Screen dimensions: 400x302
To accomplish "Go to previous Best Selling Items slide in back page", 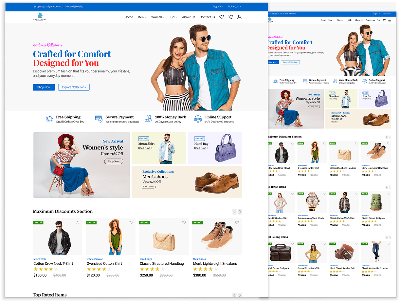I will [x=387, y=237].
